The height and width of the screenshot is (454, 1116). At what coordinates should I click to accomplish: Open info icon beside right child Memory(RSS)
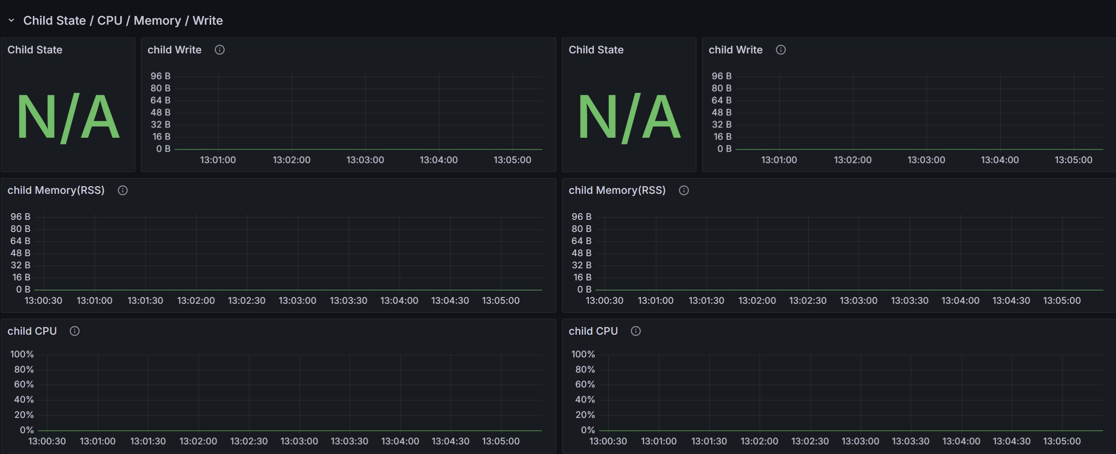pyautogui.click(x=683, y=190)
